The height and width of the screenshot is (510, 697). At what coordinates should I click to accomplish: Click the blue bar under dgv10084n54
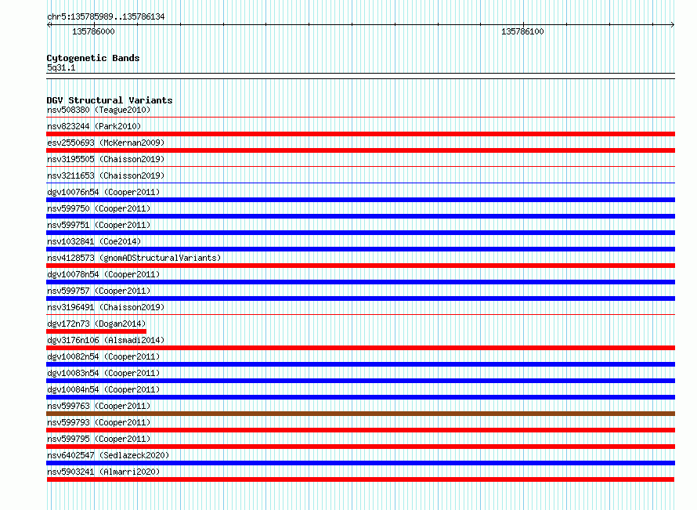pos(360,397)
